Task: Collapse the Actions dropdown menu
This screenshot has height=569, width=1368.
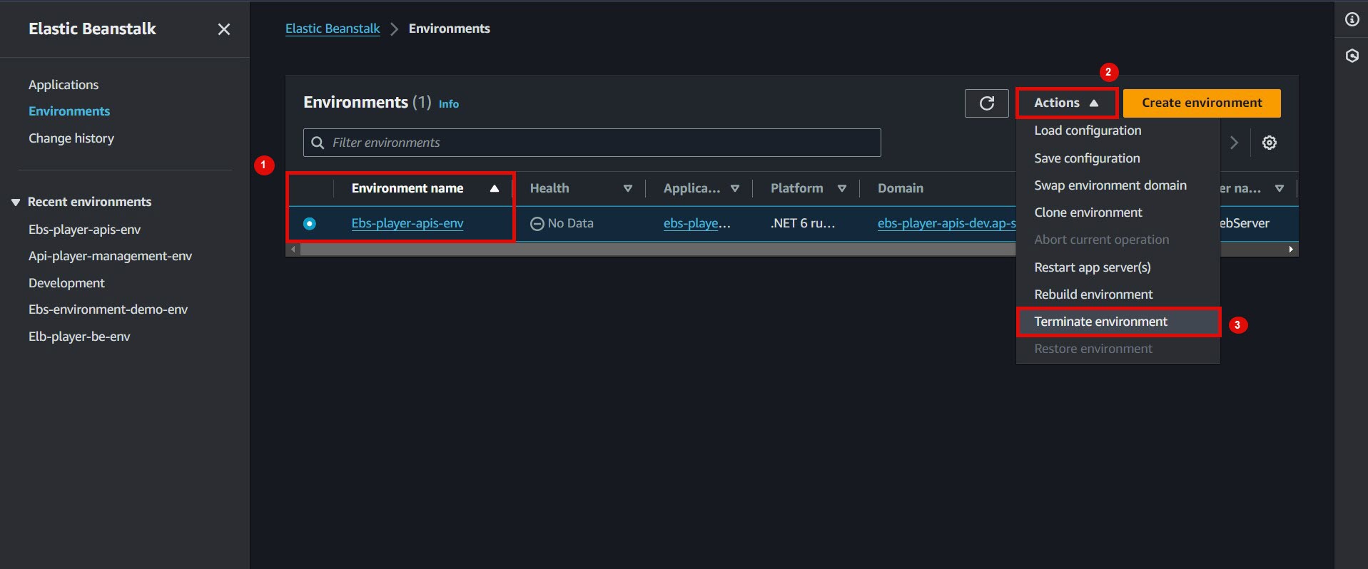Action: click(x=1066, y=103)
